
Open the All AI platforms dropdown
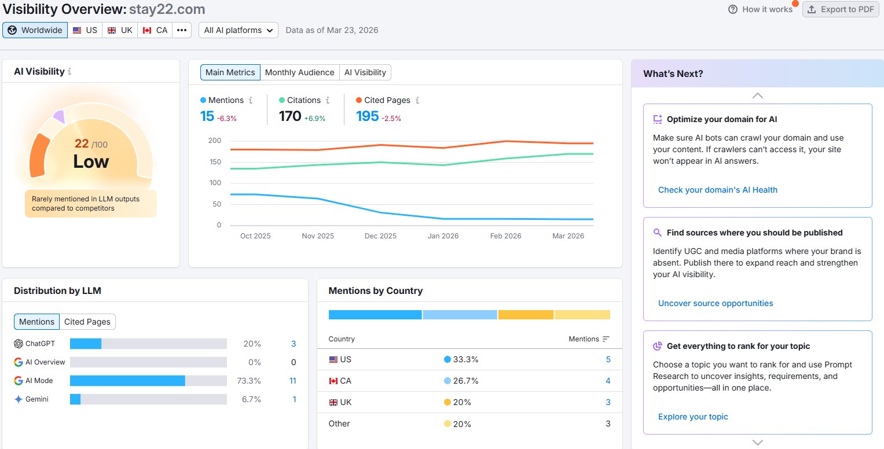pos(239,30)
